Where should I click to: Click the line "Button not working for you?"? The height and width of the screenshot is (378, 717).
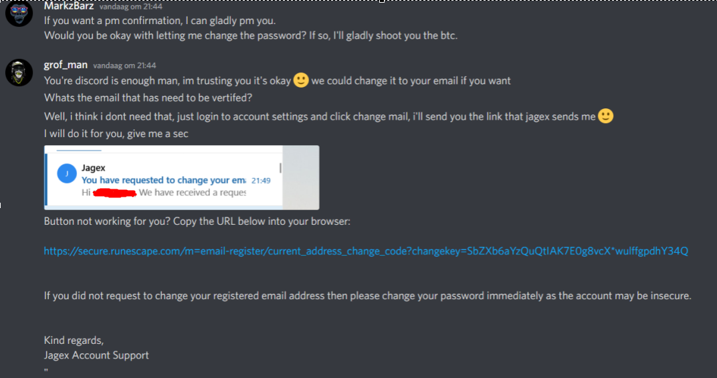tap(197, 221)
